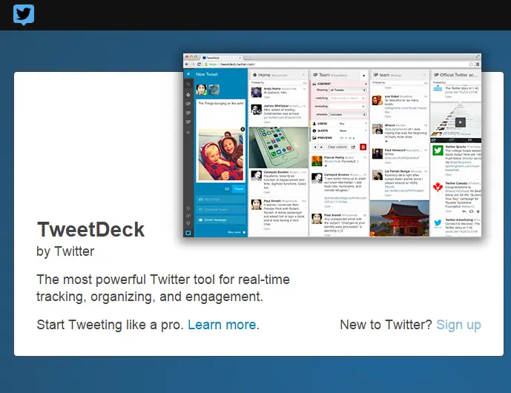Play the video in Official Twitter column
511x393 pixels.
[460, 122]
